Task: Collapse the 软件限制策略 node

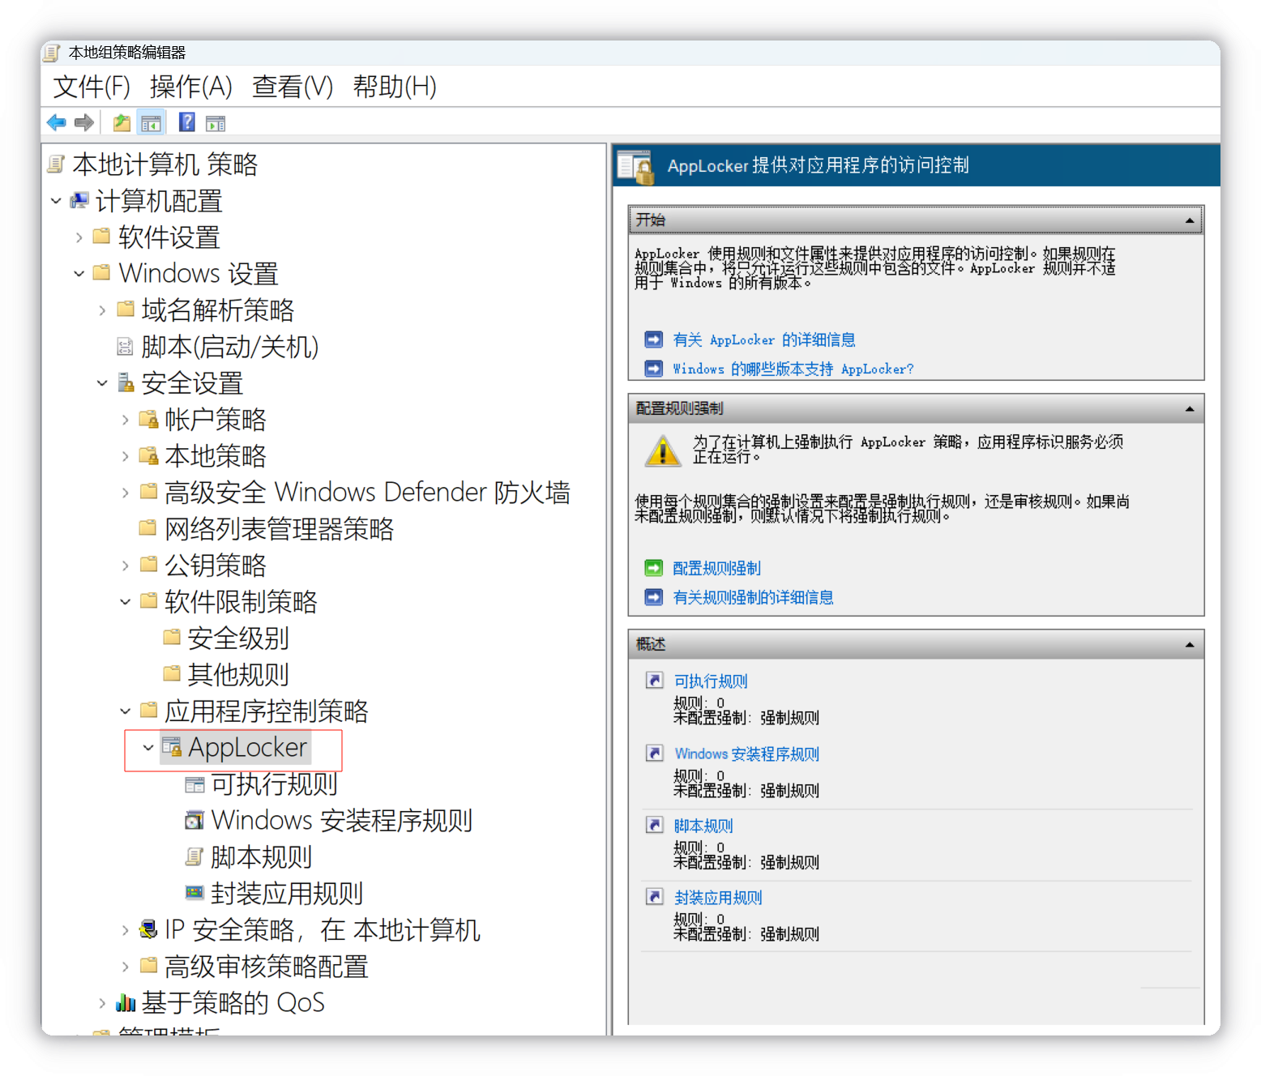Action: coord(125,601)
